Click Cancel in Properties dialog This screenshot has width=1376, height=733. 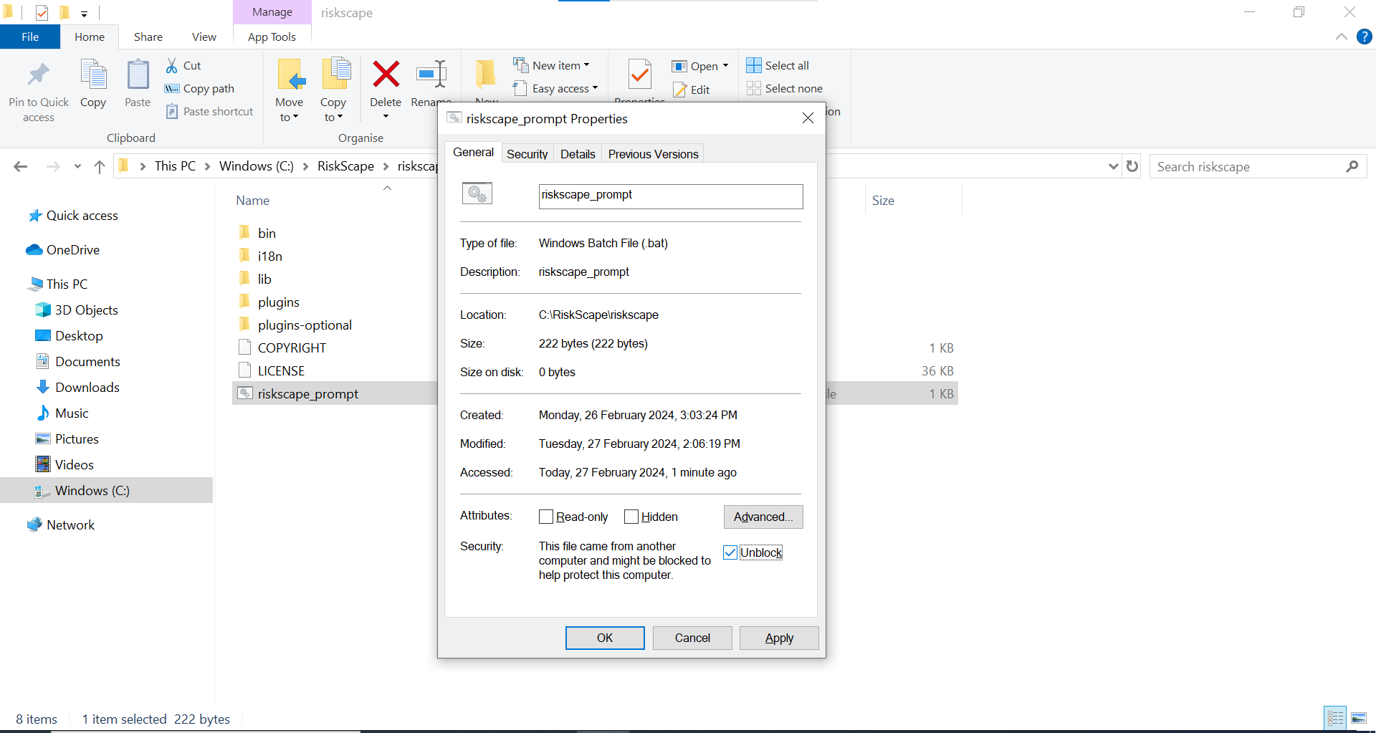click(x=692, y=638)
